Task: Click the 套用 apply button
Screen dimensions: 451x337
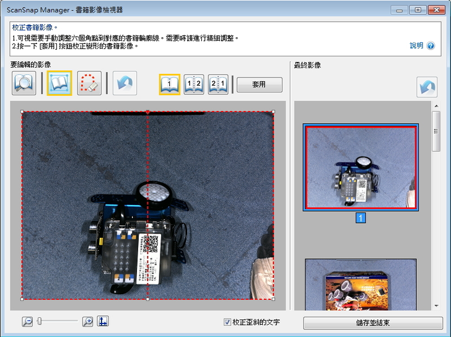Action: (x=260, y=84)
